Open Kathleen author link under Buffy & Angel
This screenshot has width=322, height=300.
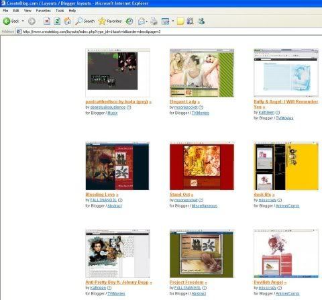(x=266, y=112)
